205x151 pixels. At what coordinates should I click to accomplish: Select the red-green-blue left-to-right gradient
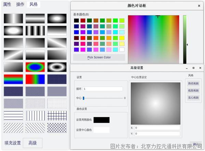point(35,79)
